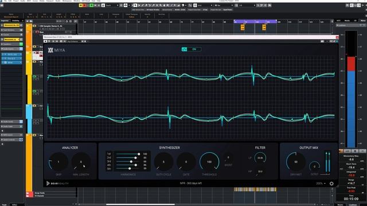Open the Transport menu
Screen dimensions: 367x206
[50, 1]
